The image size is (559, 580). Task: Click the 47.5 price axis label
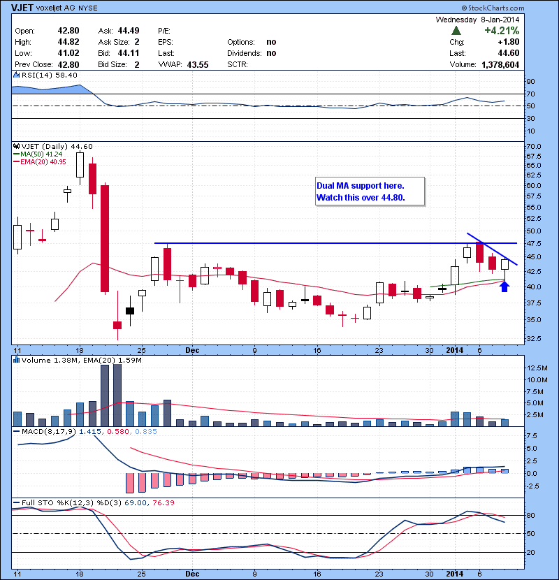pos(533,244)
